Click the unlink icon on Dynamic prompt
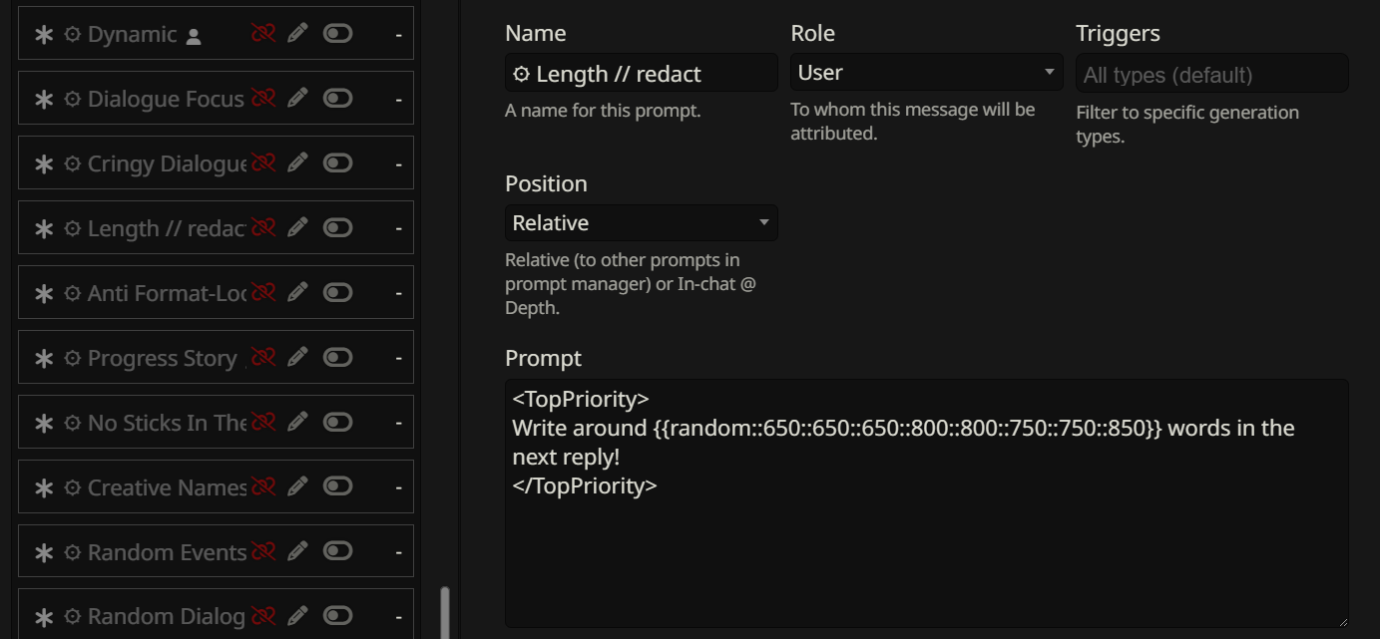Screen dimensions: 1380x639 point(263,34)
